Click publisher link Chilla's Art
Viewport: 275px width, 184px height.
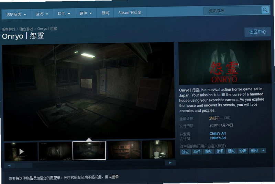pos(218,138)
